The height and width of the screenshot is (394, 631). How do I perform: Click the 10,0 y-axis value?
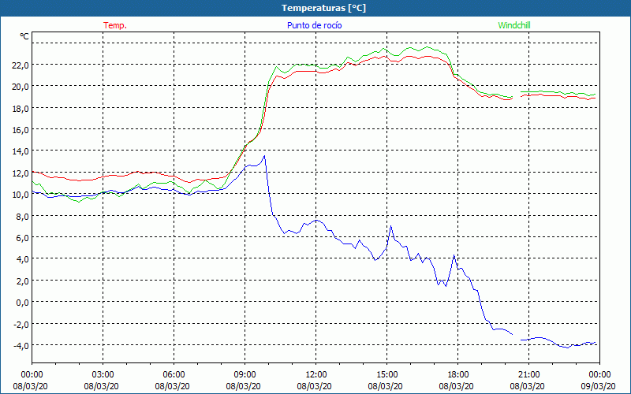pyautogui.click(x=21, y=195)
